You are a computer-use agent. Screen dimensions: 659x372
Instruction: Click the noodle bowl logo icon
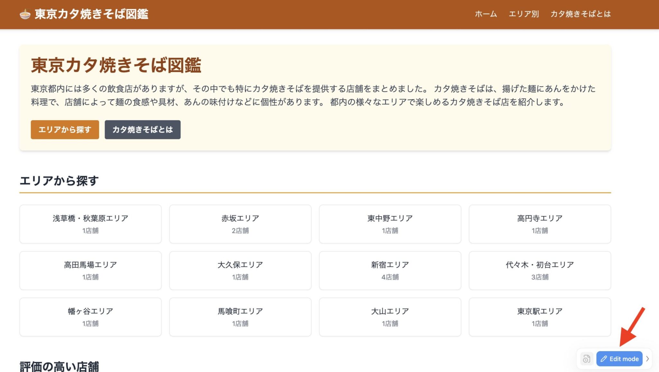click(x=25, y=14)
